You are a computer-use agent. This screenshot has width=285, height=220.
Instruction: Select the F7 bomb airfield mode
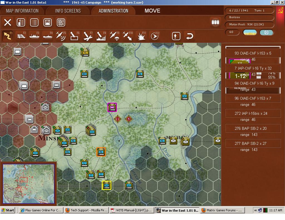(x=88, y=36)
